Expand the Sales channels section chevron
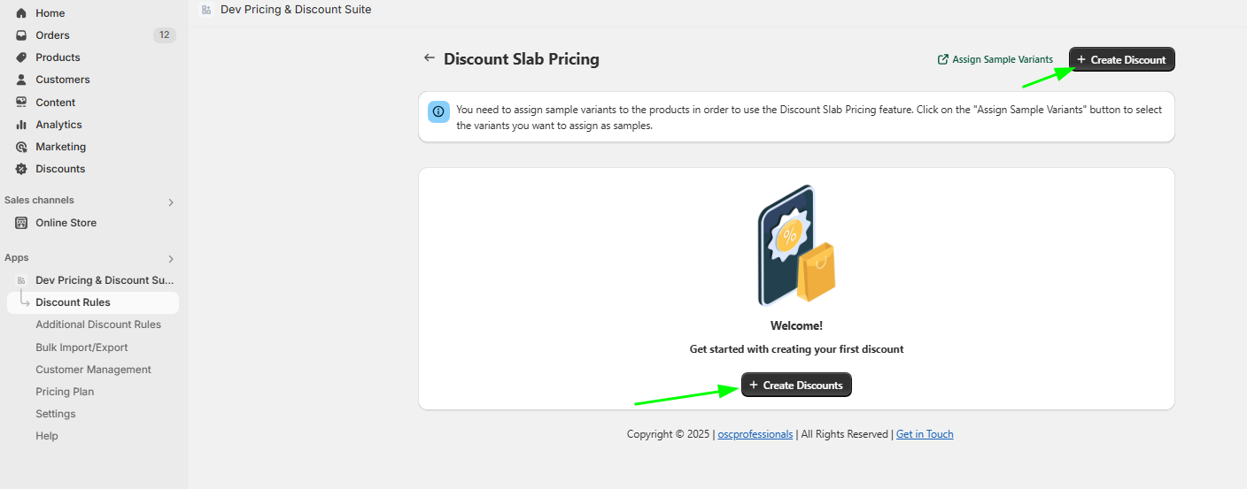1247x489 pixels. pos(171,202)
